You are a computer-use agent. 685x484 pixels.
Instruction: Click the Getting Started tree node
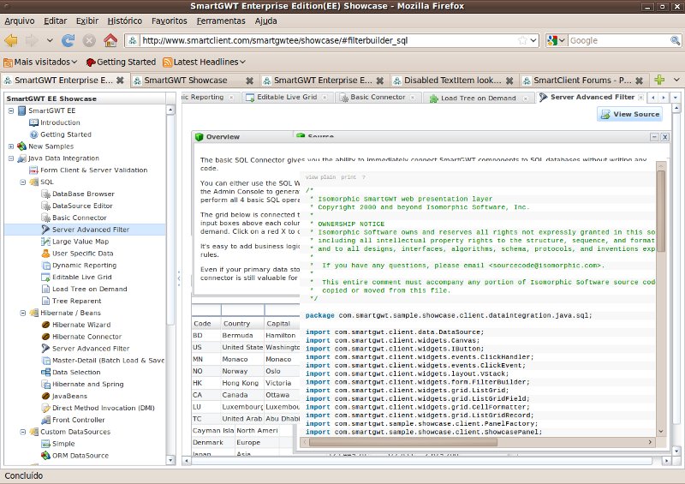click(x=65, y=134)
